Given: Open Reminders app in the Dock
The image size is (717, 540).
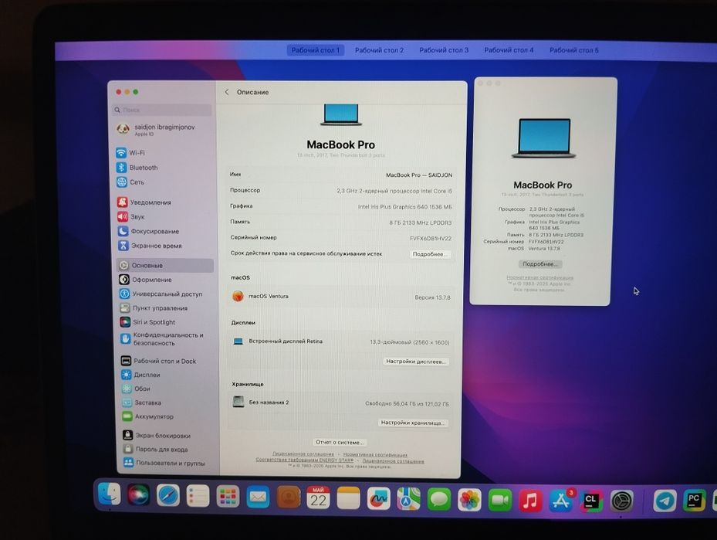Looking at the screenshot, I should point(198,496).
